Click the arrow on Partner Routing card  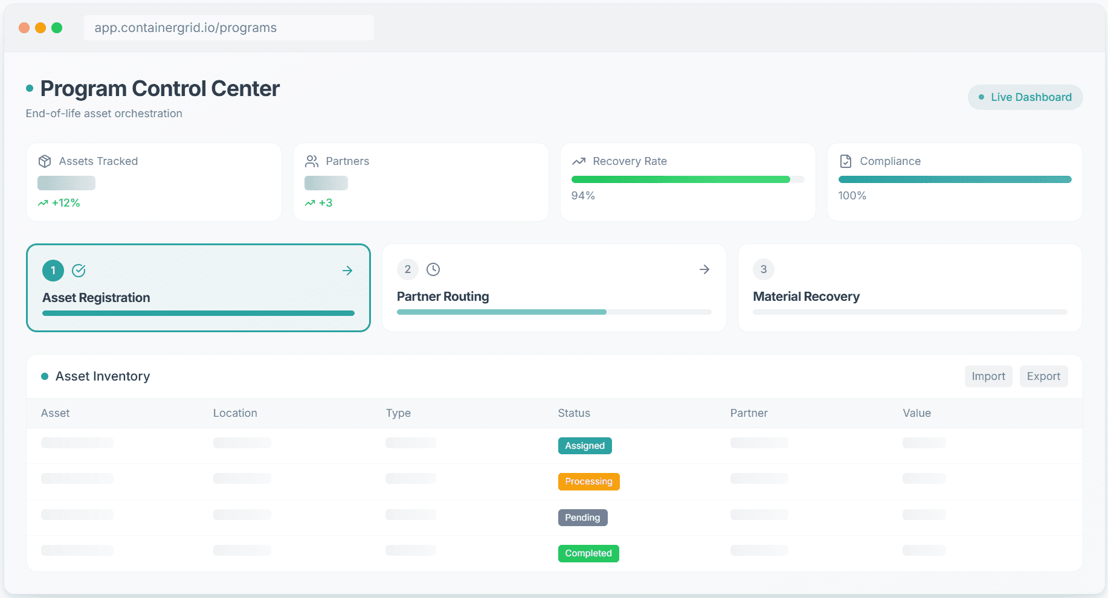coord(704,269)
